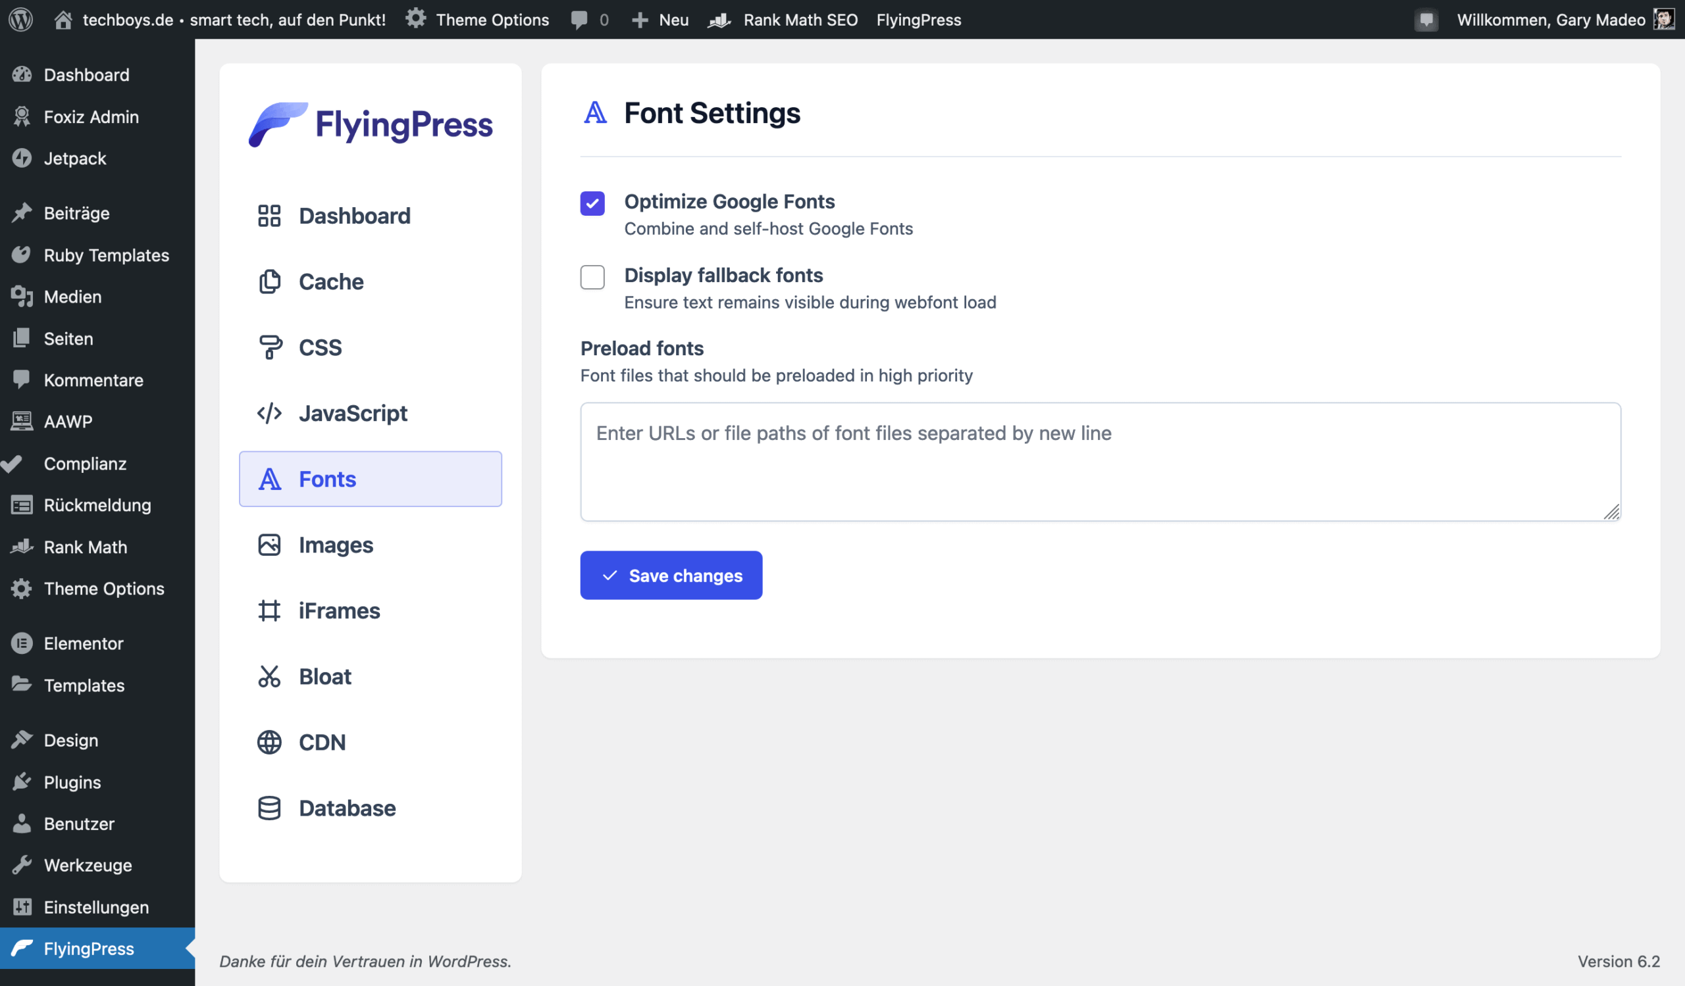Open CDN settings label
This screenshot has width=1685, height=986.
coord(323,742)
